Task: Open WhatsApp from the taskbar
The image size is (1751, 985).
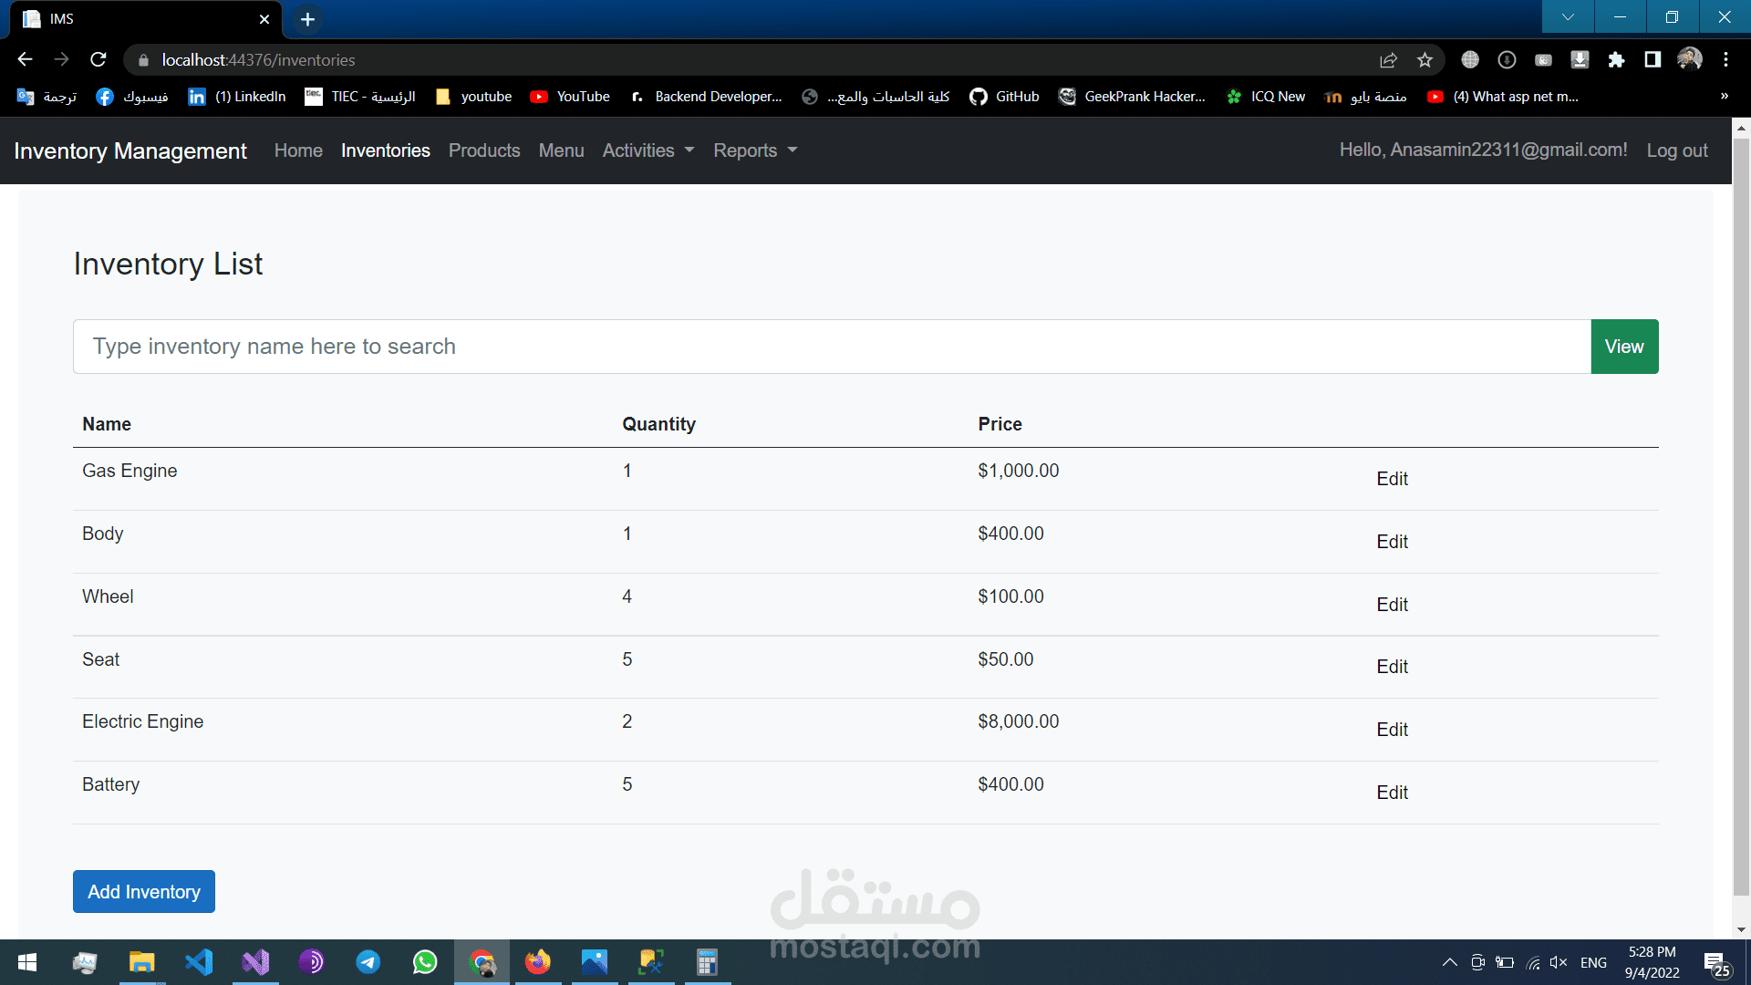Action: click(425, 961)
